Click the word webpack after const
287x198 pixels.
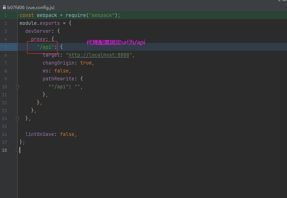click(x=47, y=15)
